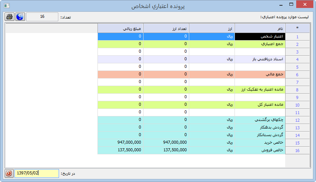The height and width of the screenshot is (182, 316).
Task: Click row header number 1
Action: 297,37
